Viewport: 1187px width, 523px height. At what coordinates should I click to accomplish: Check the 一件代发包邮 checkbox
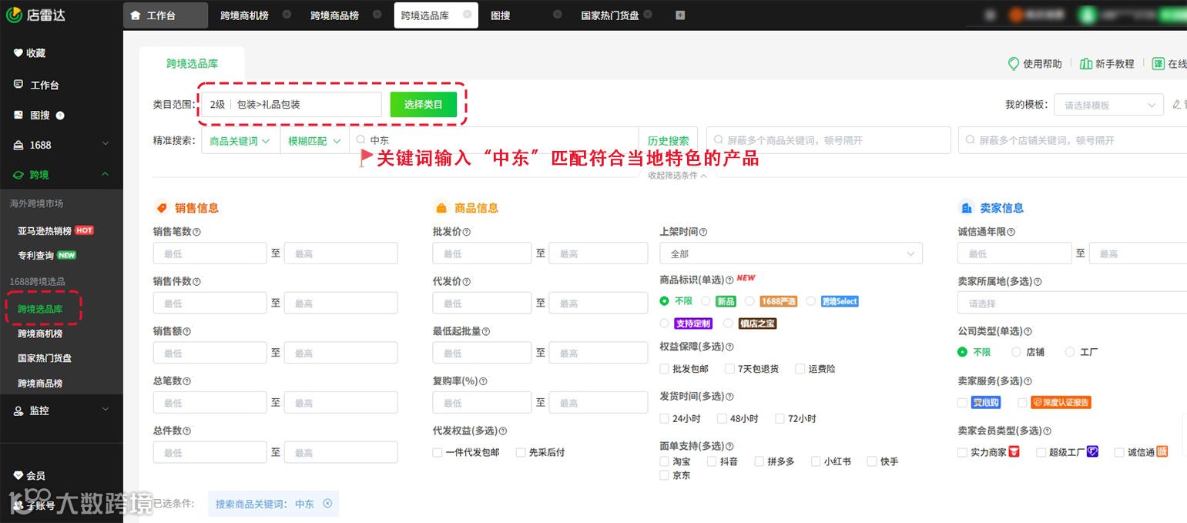(438, 453)
